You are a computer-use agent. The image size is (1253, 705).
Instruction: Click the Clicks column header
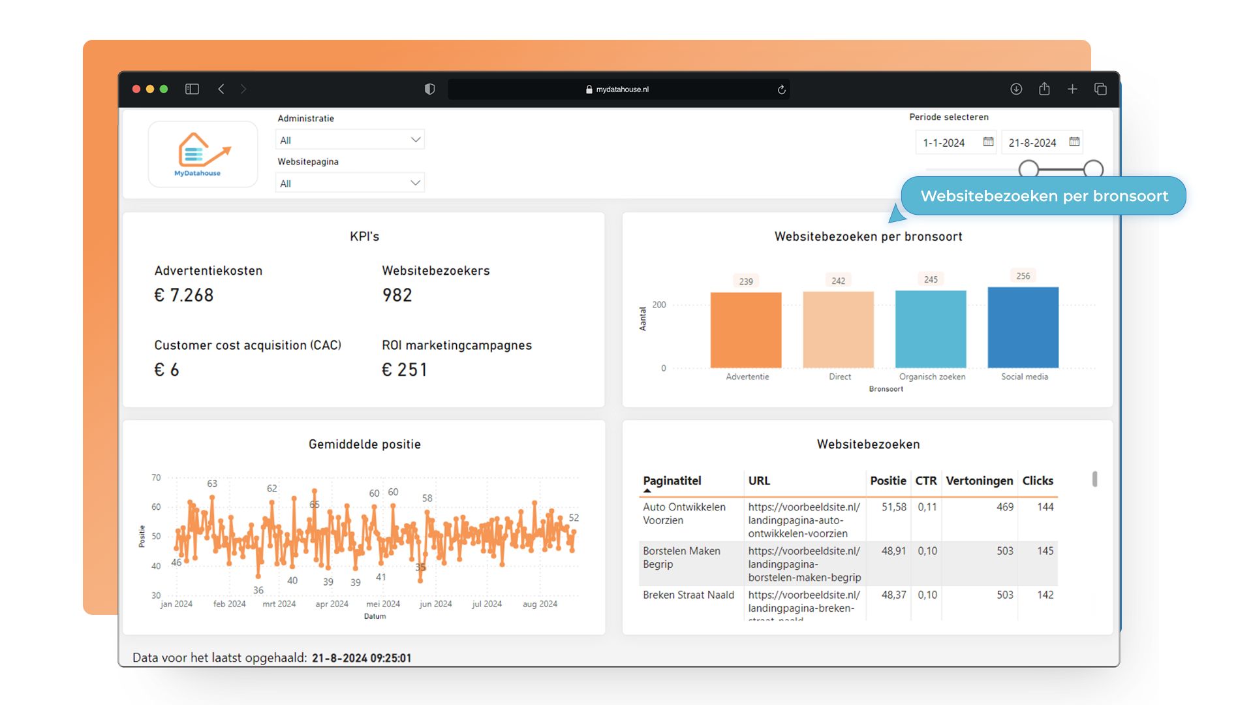pos(1037,480)
